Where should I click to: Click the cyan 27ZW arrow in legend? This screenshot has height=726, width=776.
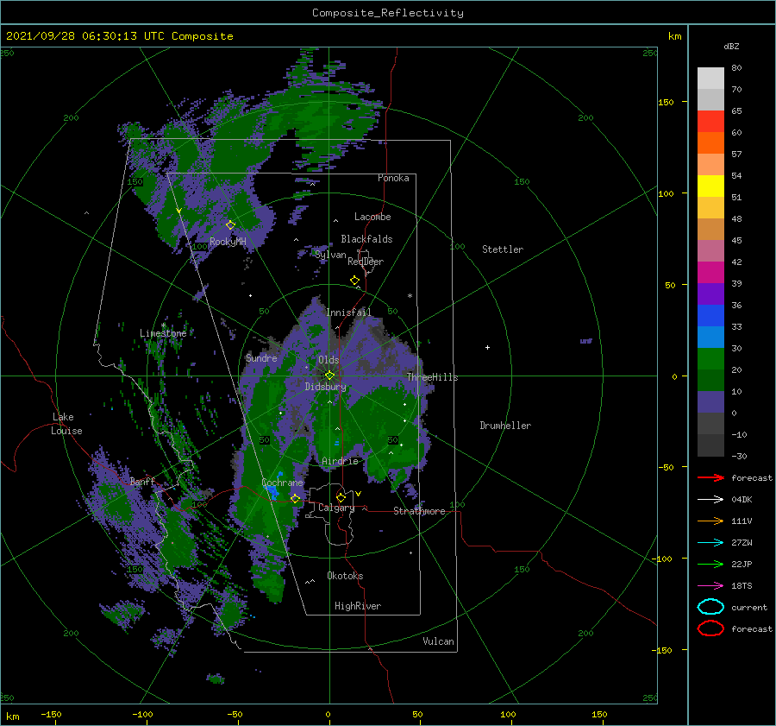tap(710, 543)
